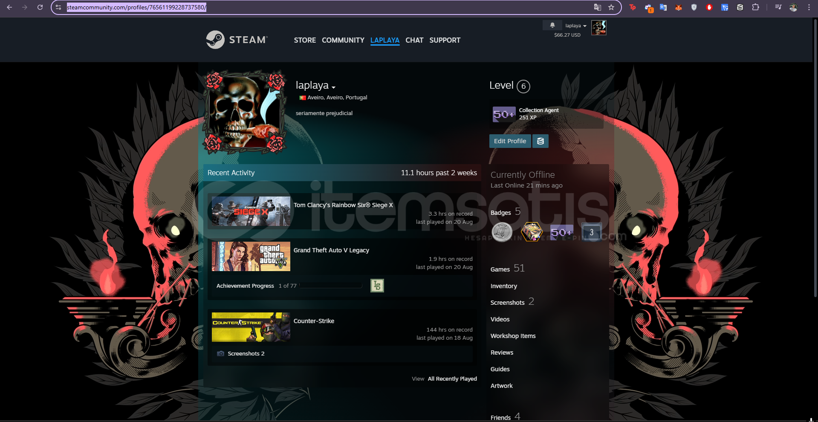Click the points shop icon beside Edit Profile
The image size is (818, 422).
coord(541,141)
